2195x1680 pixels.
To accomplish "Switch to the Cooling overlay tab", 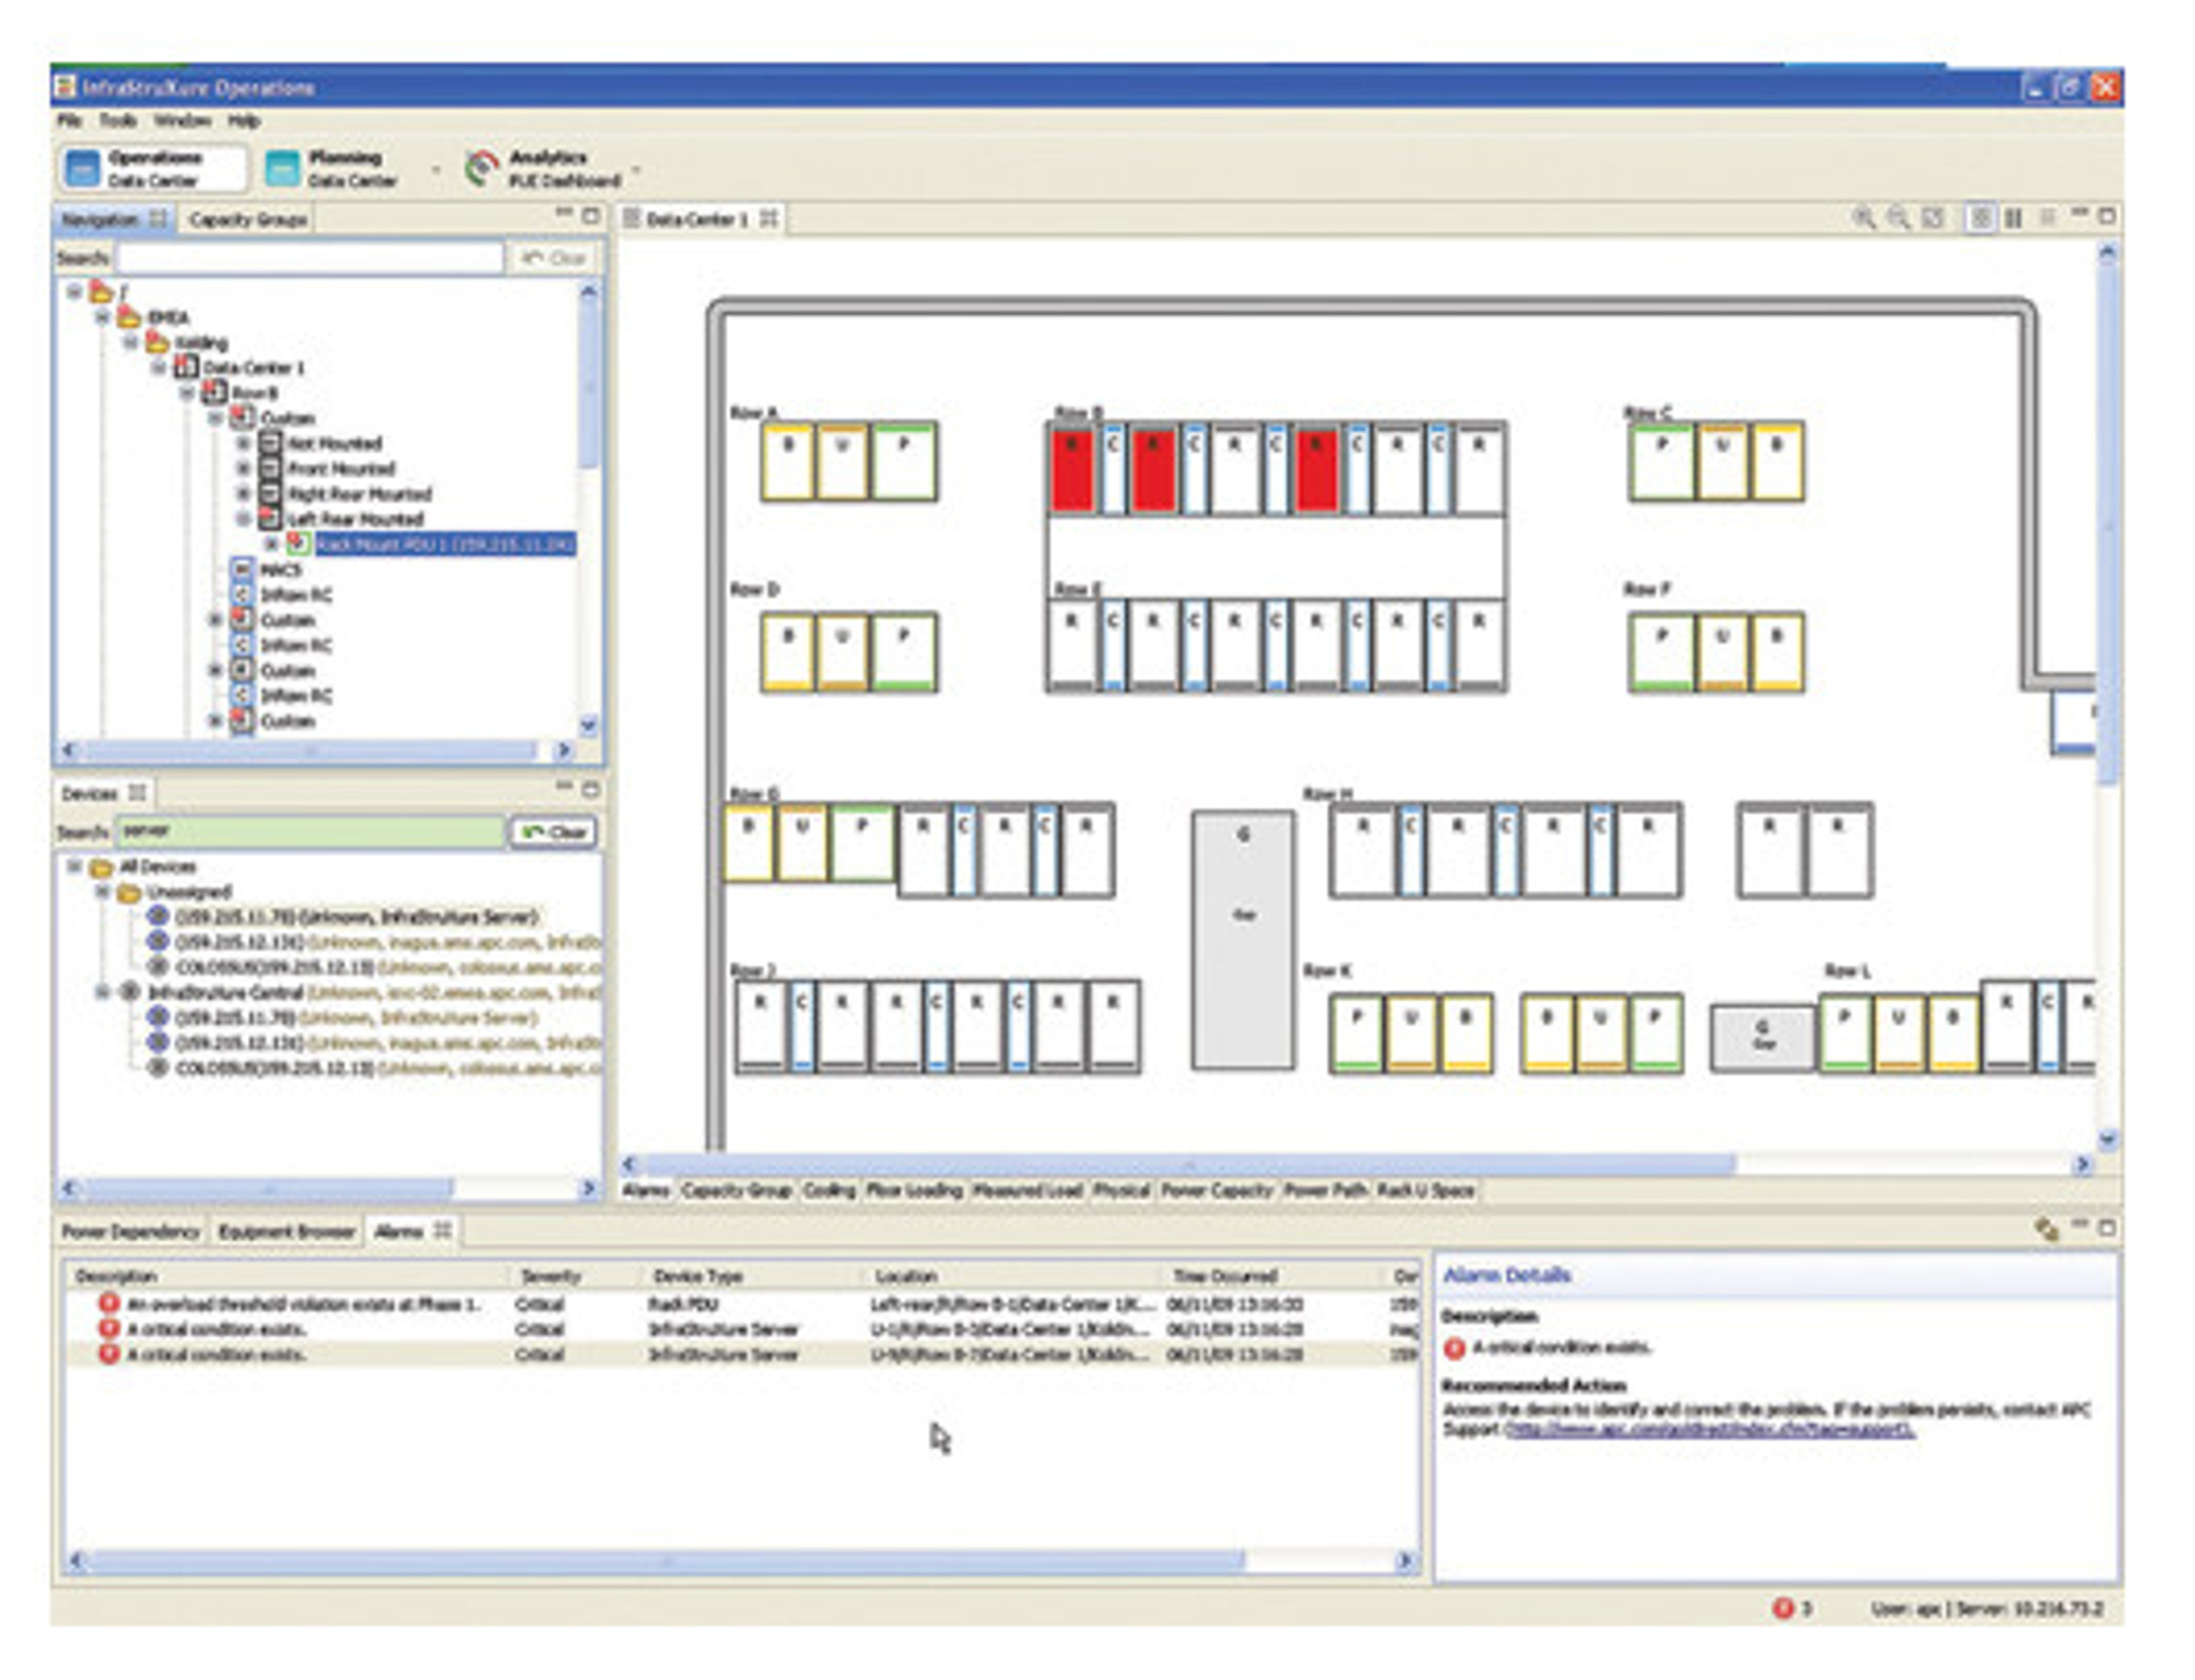I will (x=828, y=1190).
